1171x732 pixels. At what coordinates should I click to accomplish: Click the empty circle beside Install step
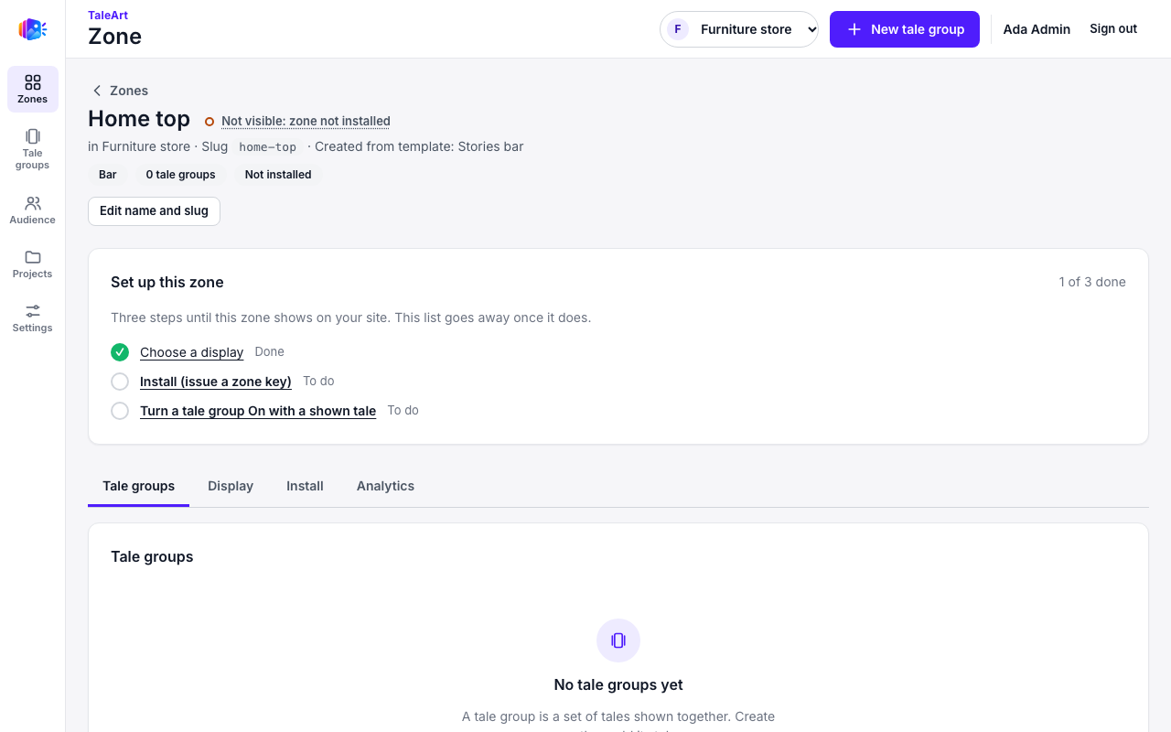[x=120, y=382]
